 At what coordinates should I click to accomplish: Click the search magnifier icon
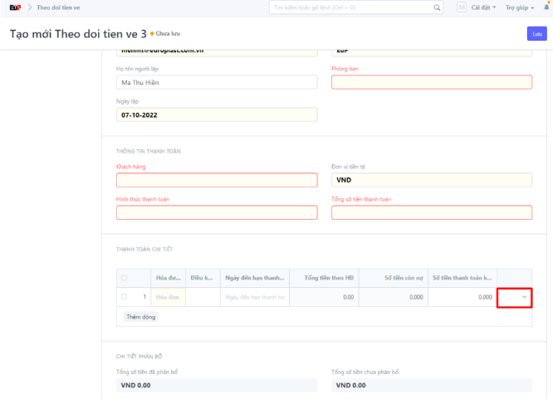pos(437,7)
